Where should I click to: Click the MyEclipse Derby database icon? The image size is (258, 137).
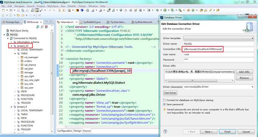(x=7, y=31)
